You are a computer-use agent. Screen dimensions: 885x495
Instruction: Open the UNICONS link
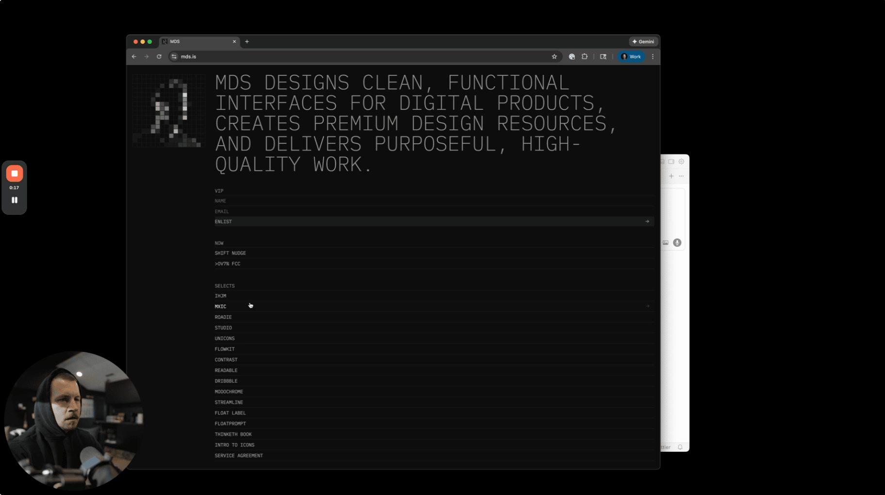tap(225, 339)
